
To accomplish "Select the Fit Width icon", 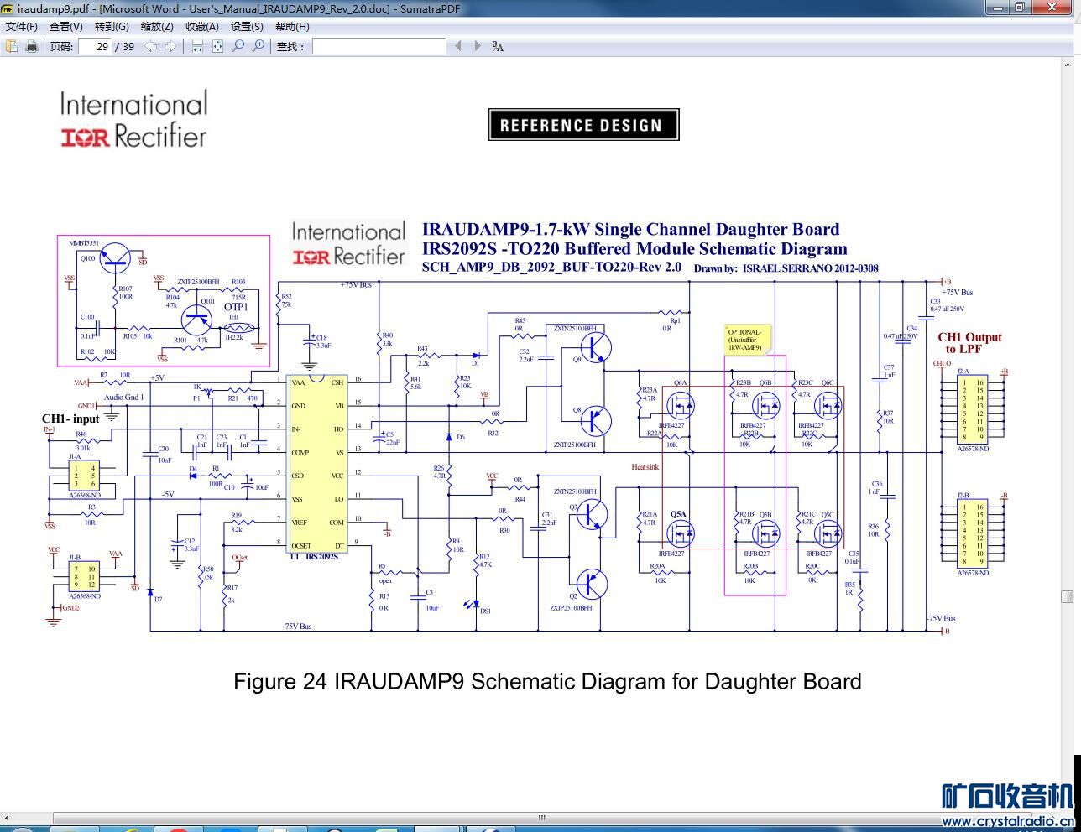I will click(197, 46).
